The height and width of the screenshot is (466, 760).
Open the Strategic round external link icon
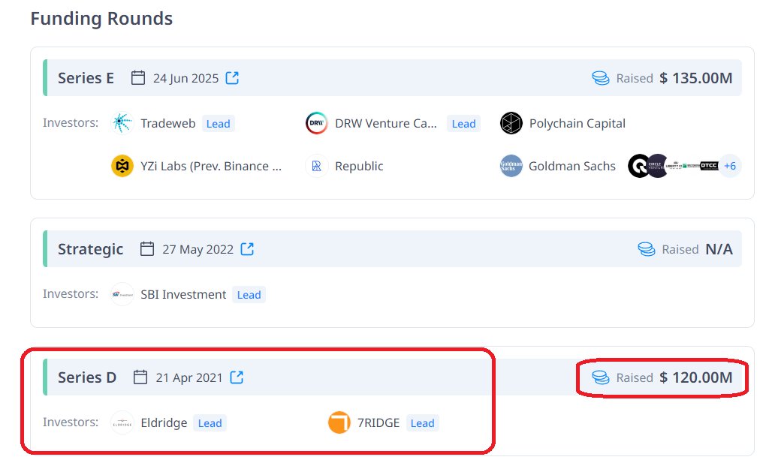(247, 248)
